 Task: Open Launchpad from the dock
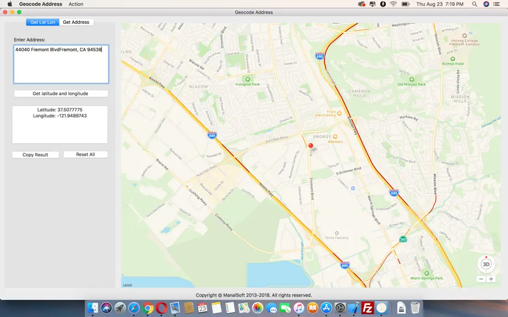(120, 308)
